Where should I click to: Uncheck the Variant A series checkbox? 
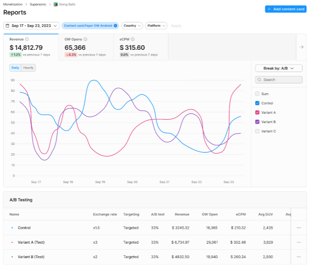(257, 112)
